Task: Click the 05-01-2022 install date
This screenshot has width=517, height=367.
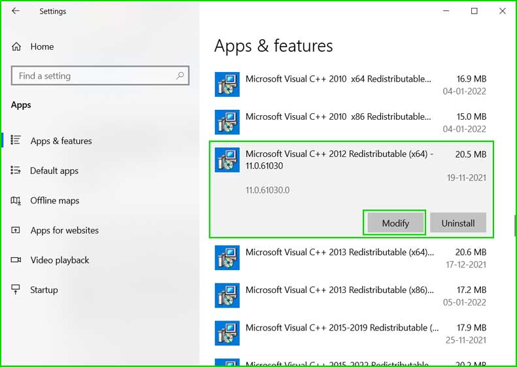Action: coord(465,302)
